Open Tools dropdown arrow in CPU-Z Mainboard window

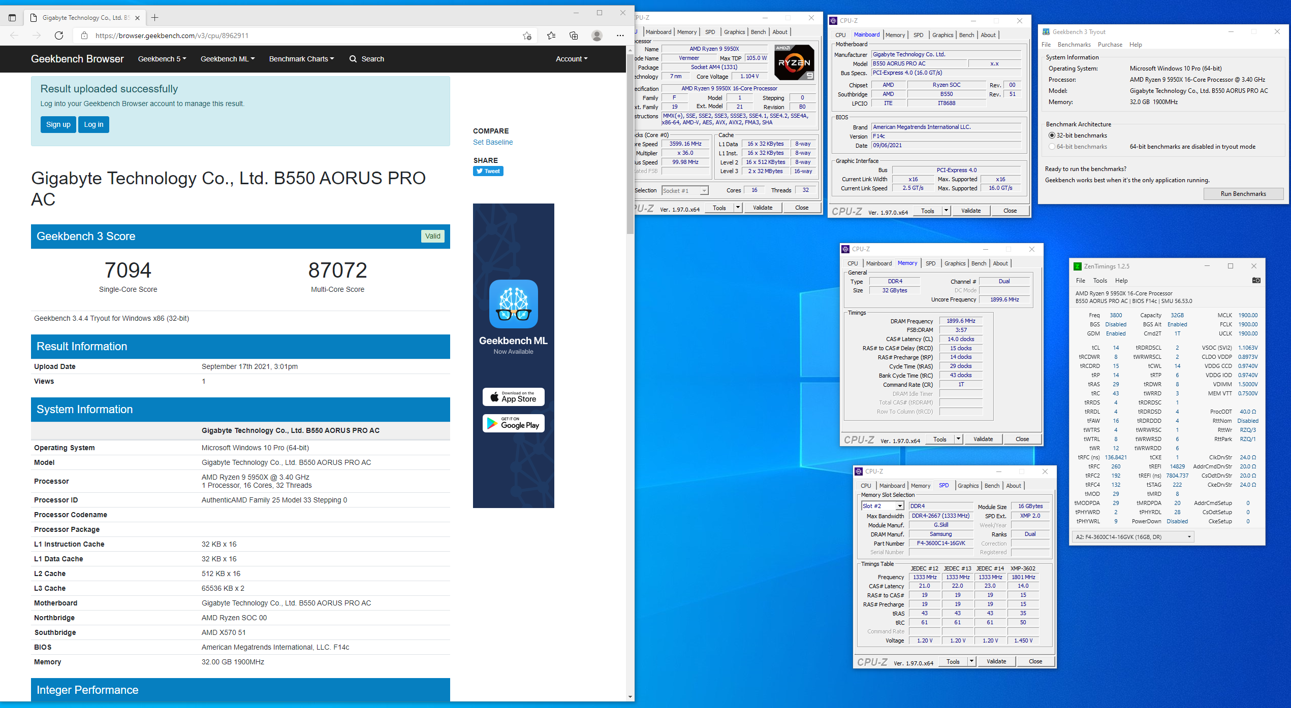point(946,211)
